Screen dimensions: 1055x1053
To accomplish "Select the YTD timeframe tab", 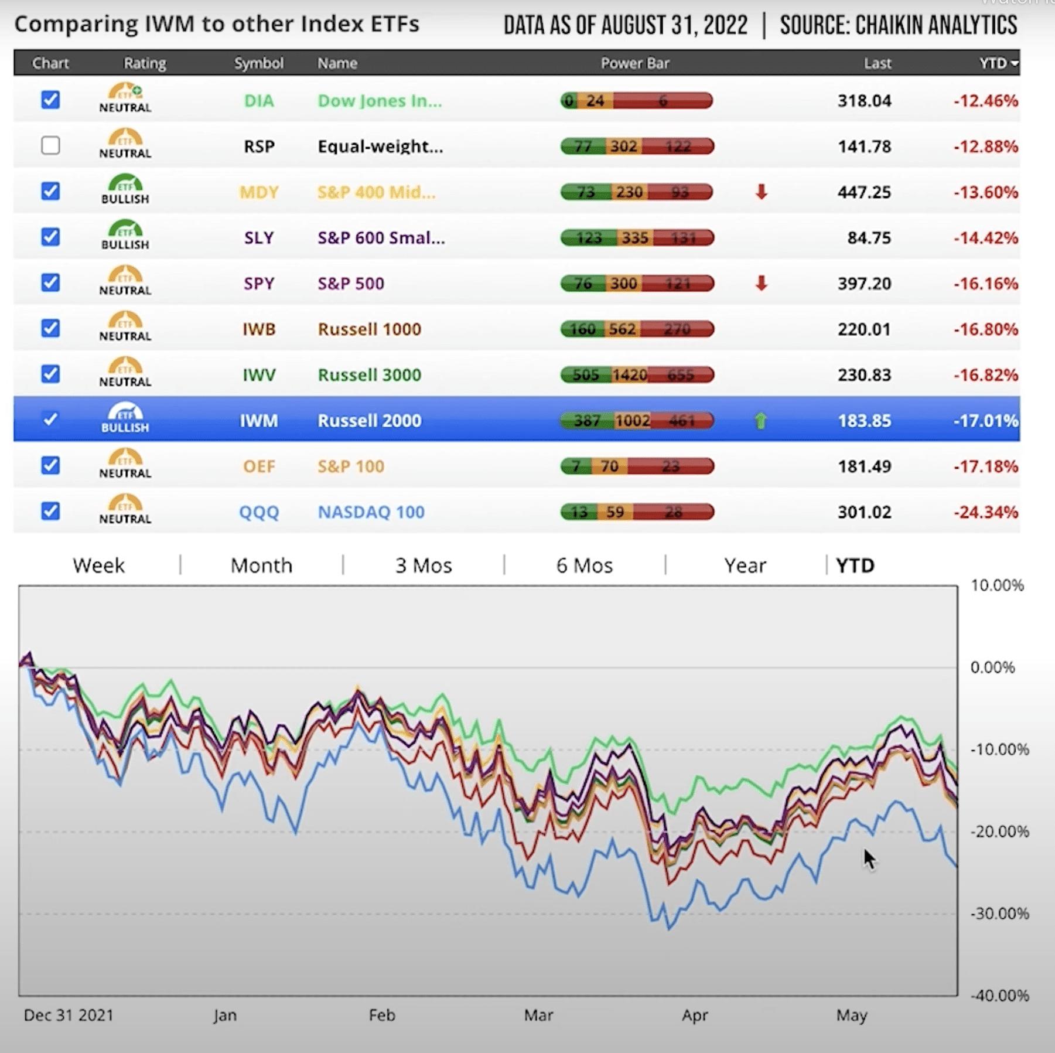I will [x=855, y=565].
